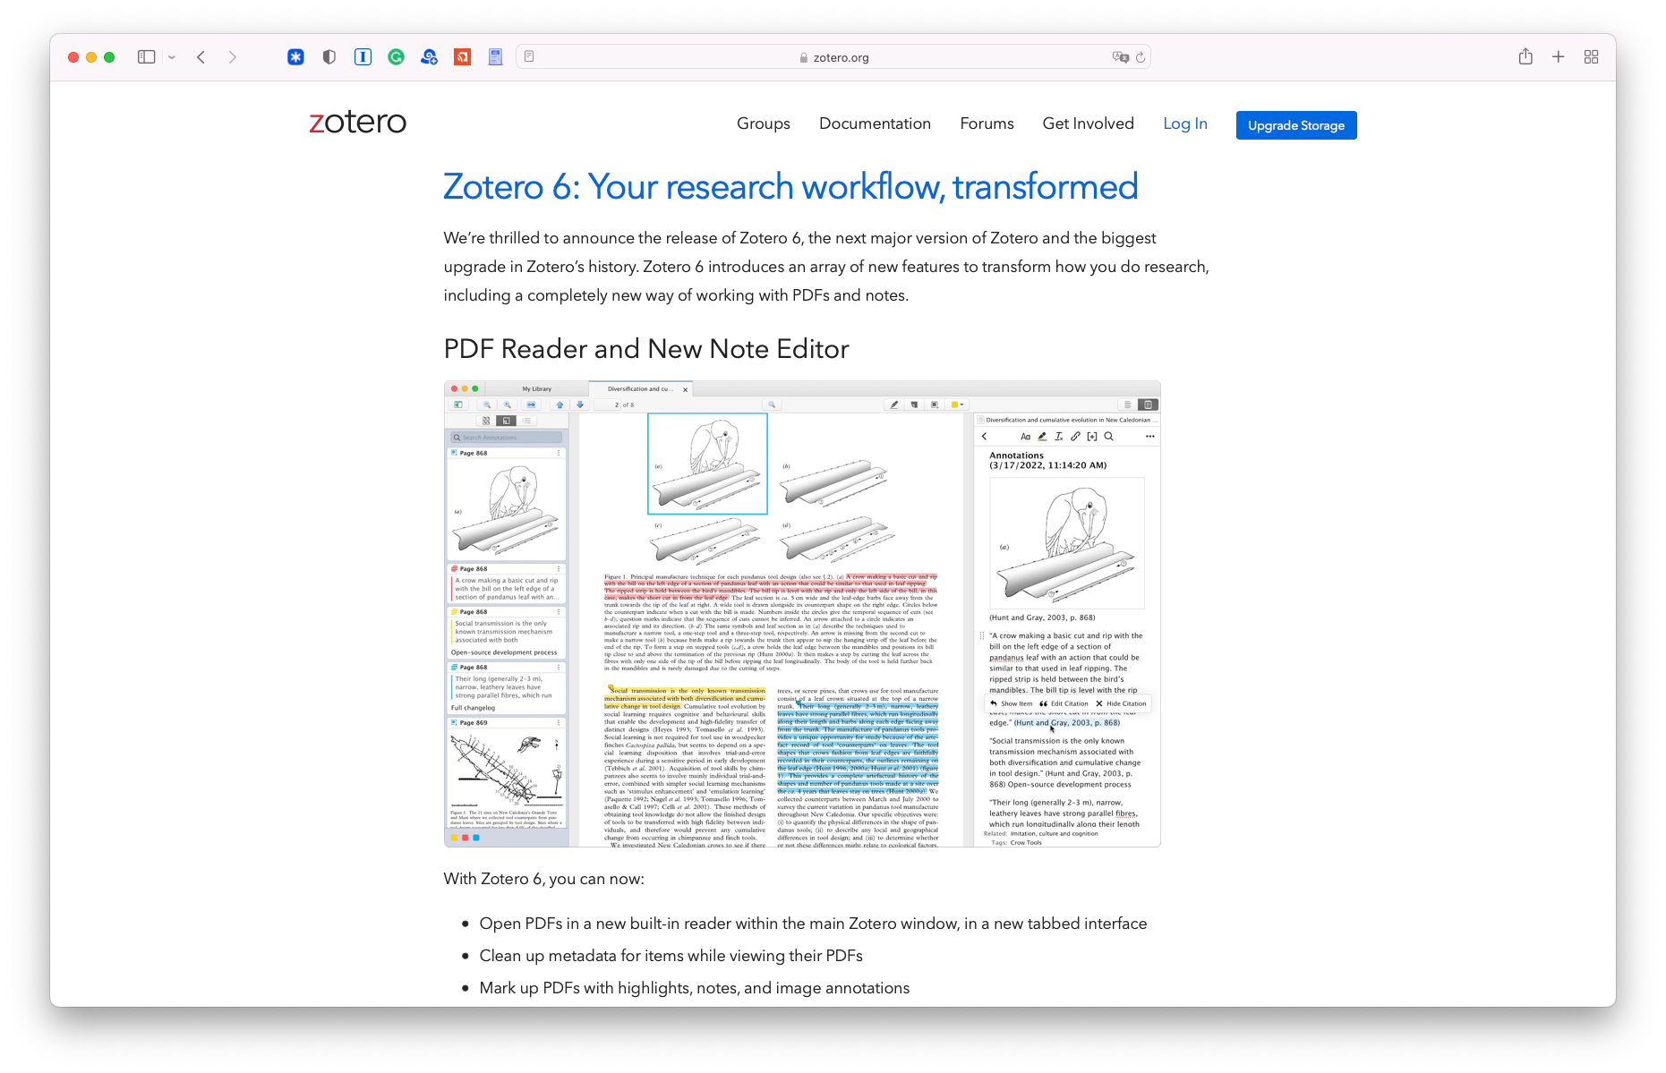Open the sidebar options chevron dropdown
This screenshot has height=1073, width=1666.
click(x=172, y=57)
